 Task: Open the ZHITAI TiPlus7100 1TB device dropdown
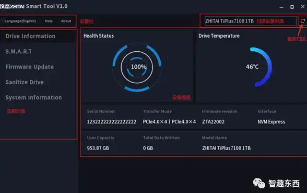tap(251, 21)
